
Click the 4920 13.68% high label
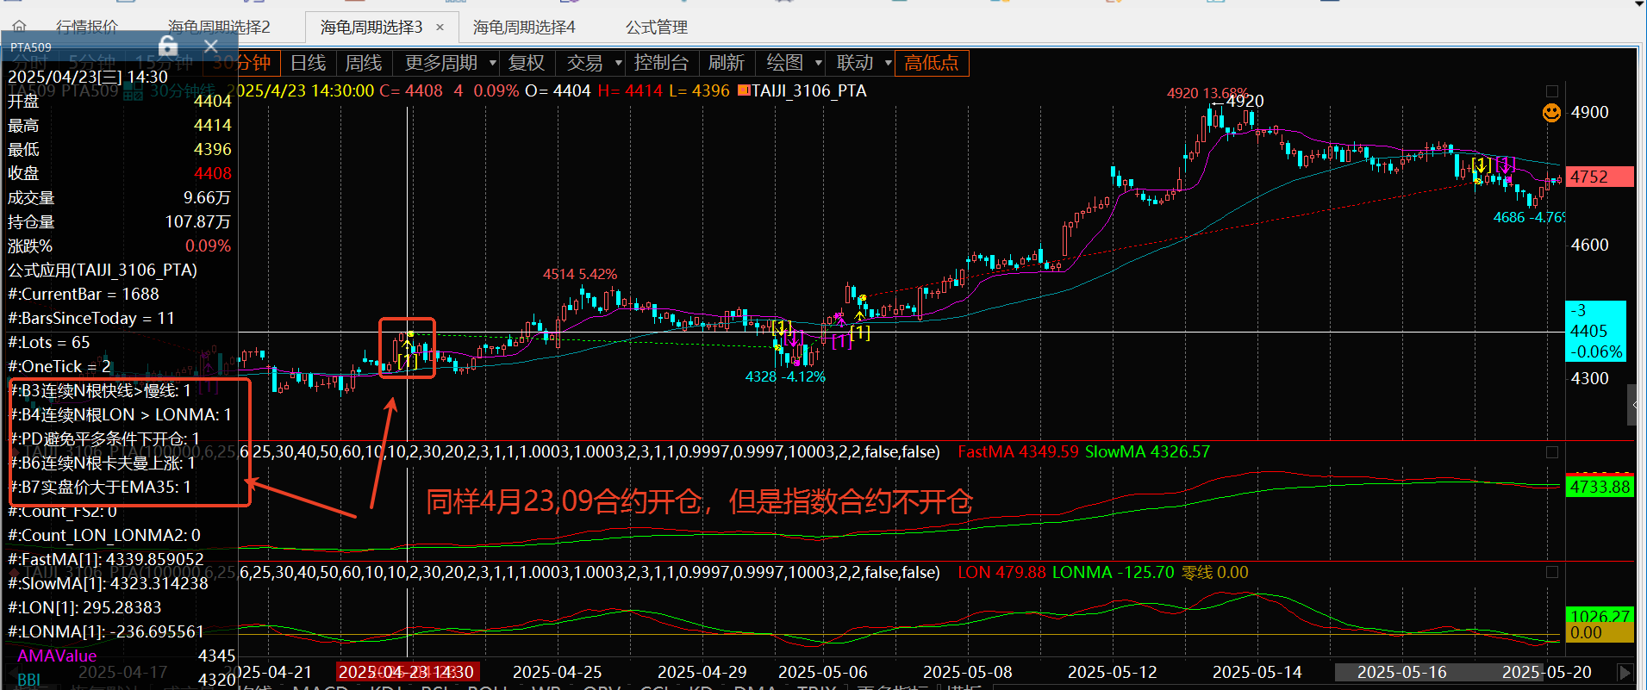point(1207,93)
